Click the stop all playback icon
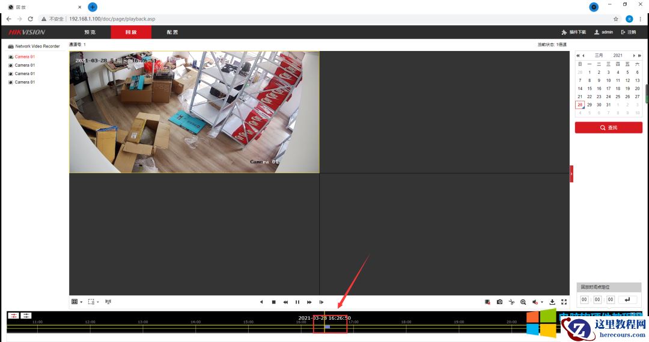Screen dimensions: 649x342 coord(487,302)
